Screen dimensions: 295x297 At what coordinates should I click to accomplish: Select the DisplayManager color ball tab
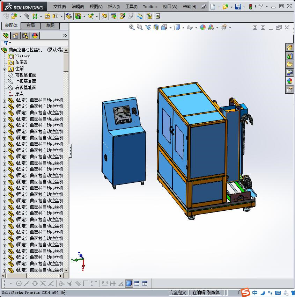[x=35, y=36]
